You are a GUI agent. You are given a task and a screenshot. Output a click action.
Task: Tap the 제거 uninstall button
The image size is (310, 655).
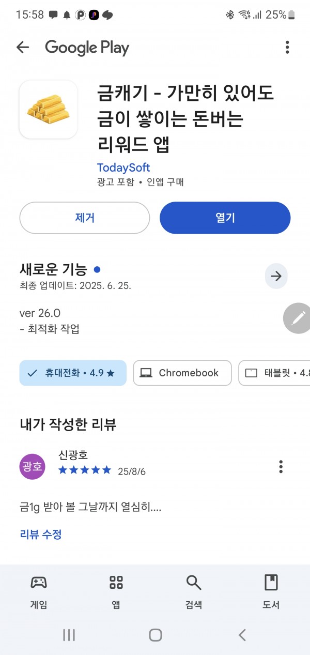[85, 218]
